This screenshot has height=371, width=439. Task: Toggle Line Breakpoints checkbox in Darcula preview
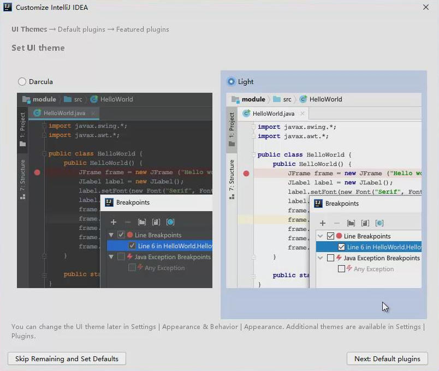click(x=121, y=235)
